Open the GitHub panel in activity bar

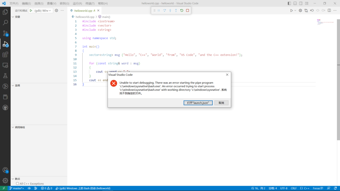point(5,108)
